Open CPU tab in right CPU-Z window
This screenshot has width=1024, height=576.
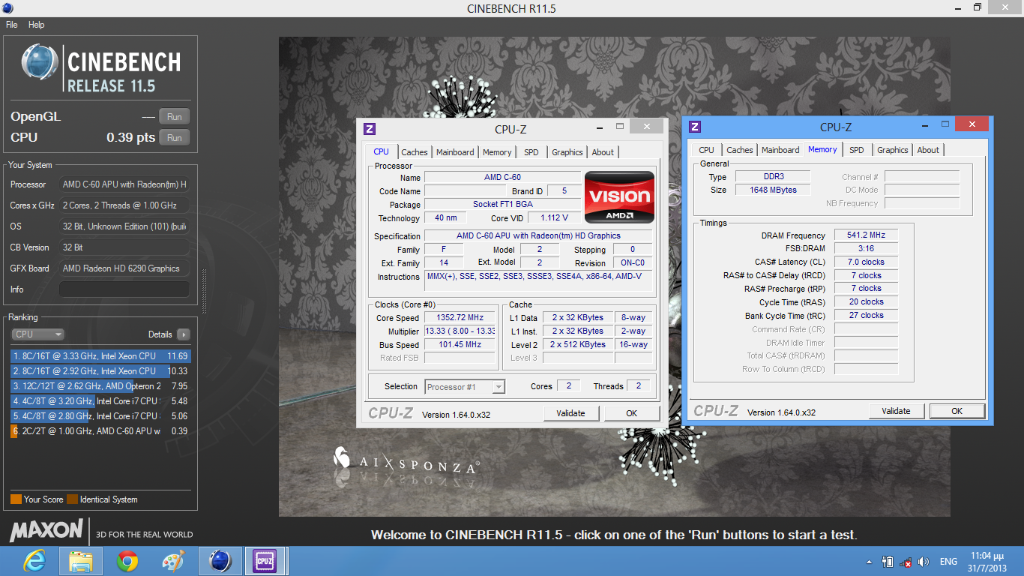[706, 150]
